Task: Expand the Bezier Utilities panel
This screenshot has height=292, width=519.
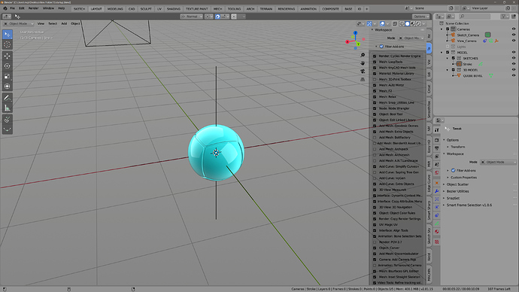Action: (457, 191)
